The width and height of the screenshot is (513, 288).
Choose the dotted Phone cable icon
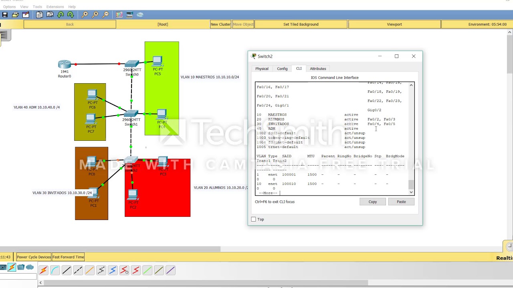[101, 270]
